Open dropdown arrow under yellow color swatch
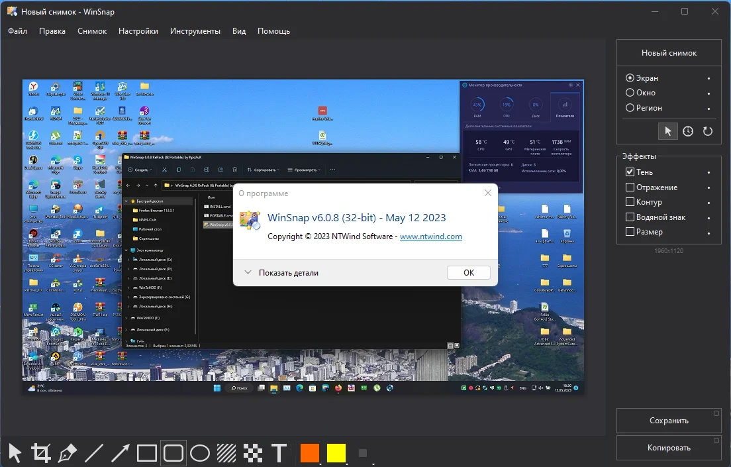The image size is (731, 467). 346,464
